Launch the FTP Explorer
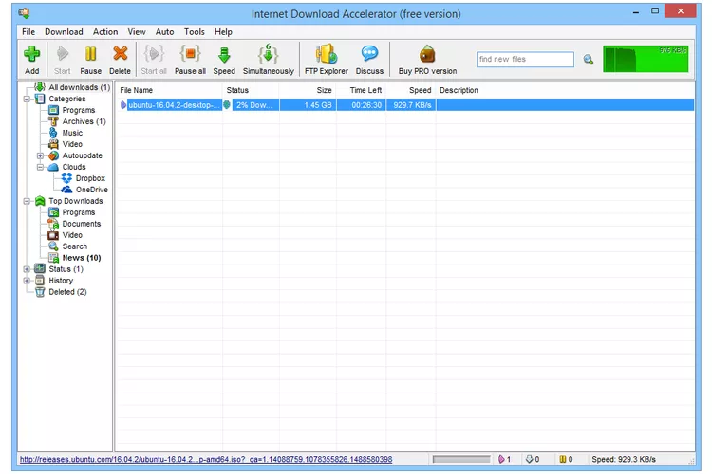 [326, 55]
